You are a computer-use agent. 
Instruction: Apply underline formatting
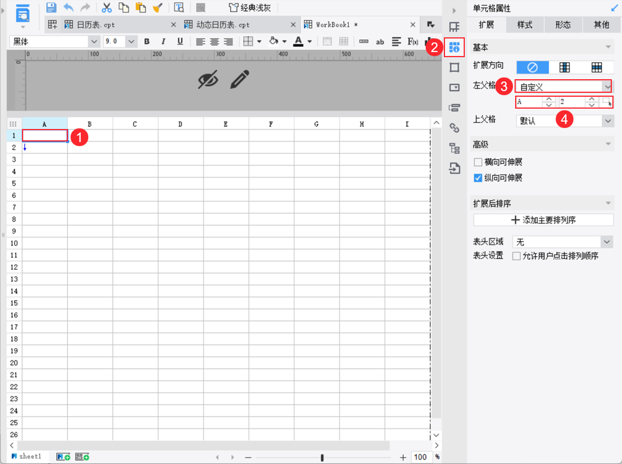[x=180, y=41]
